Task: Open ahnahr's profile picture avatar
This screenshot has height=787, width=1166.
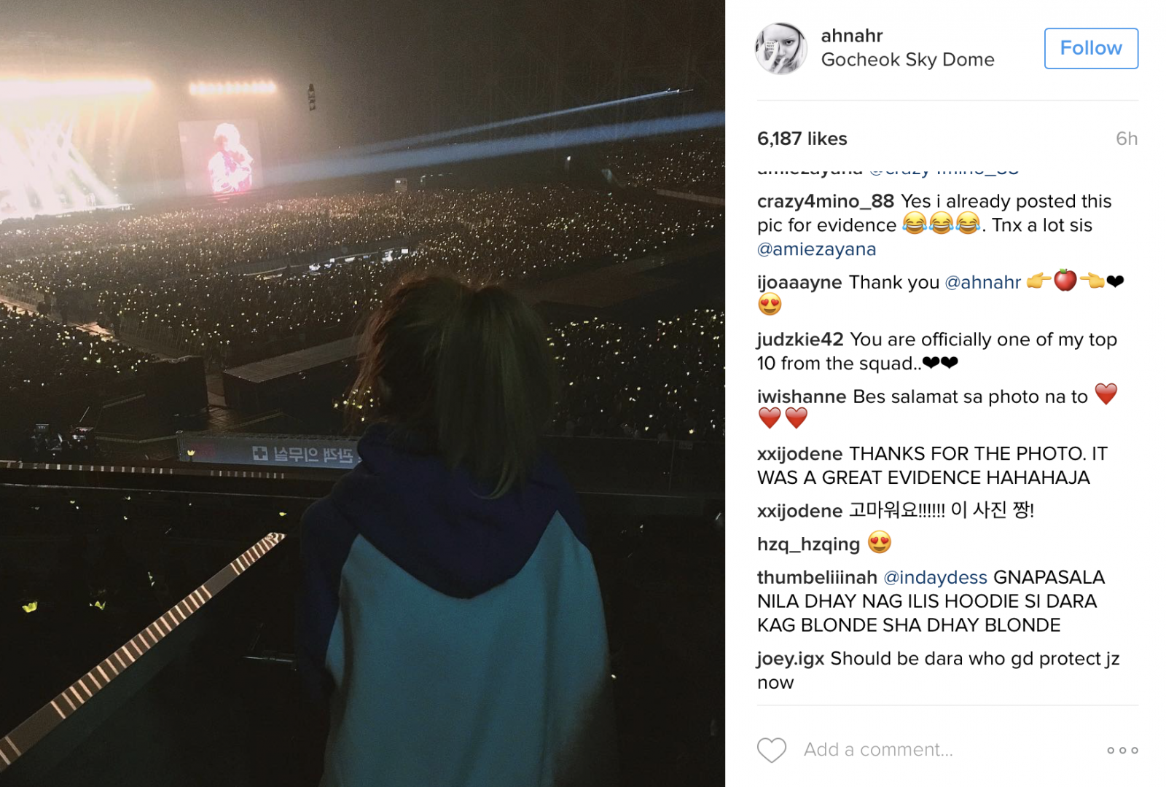Action: point(781,48)
